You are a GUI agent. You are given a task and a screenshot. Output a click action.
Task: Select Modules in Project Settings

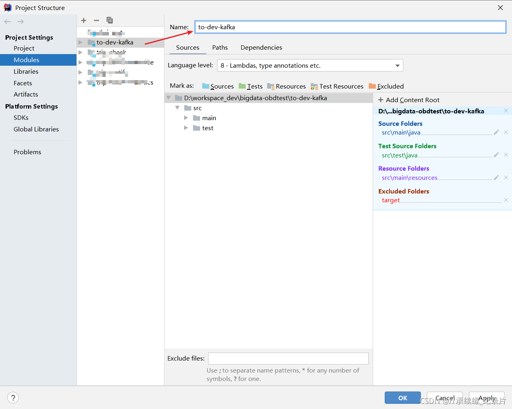pyautogui.click(x=26, y=60)
